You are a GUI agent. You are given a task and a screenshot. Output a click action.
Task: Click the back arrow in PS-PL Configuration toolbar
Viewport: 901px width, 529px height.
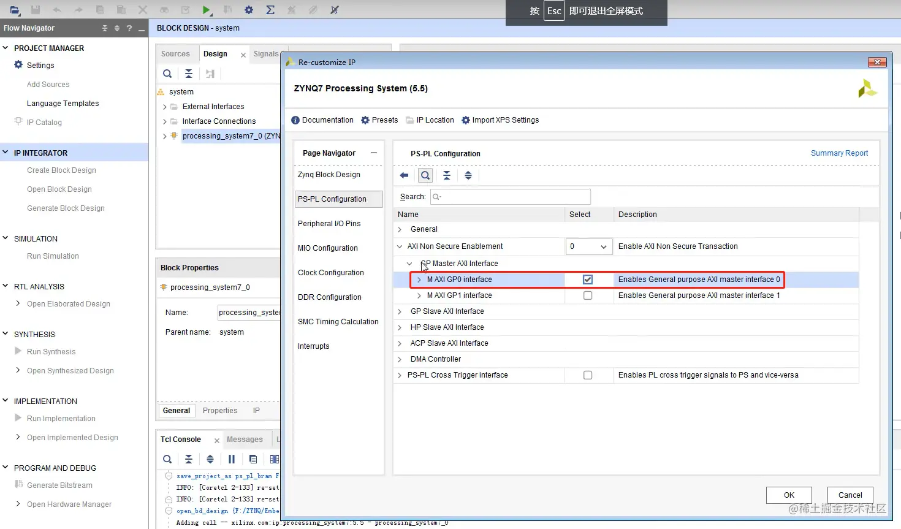pos(404,175)
